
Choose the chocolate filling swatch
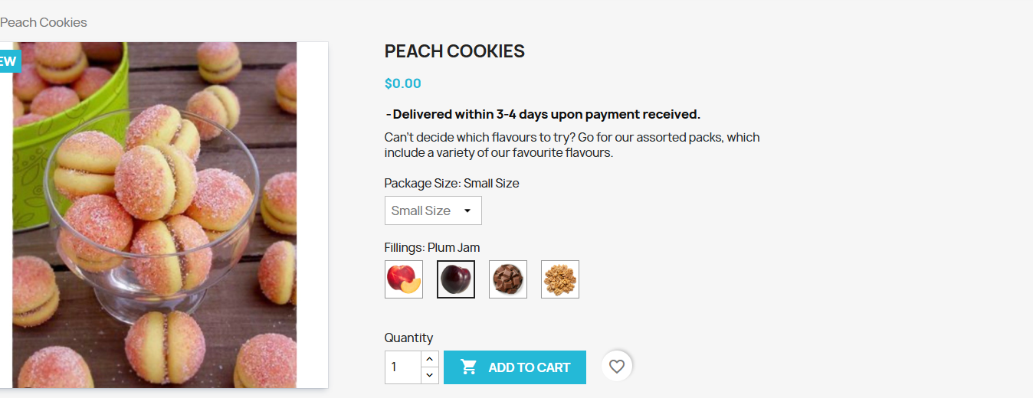(x=508, y=279)
